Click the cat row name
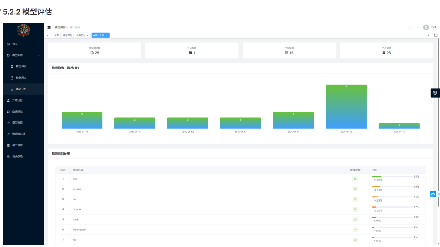 (75, 240)
